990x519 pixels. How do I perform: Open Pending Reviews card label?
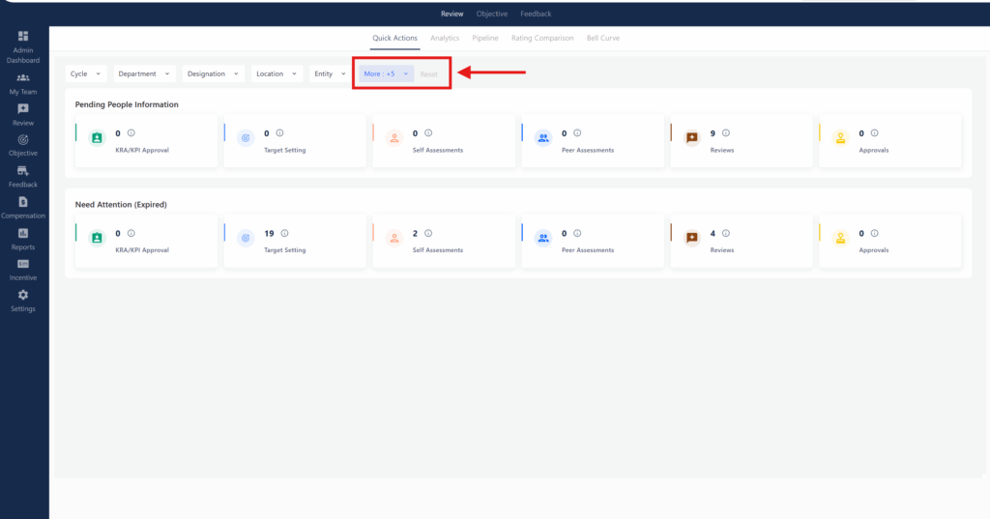[721, 150]
